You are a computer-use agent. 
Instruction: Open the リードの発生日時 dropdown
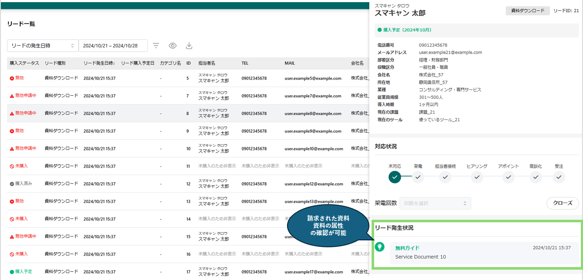tap(43, 46)
